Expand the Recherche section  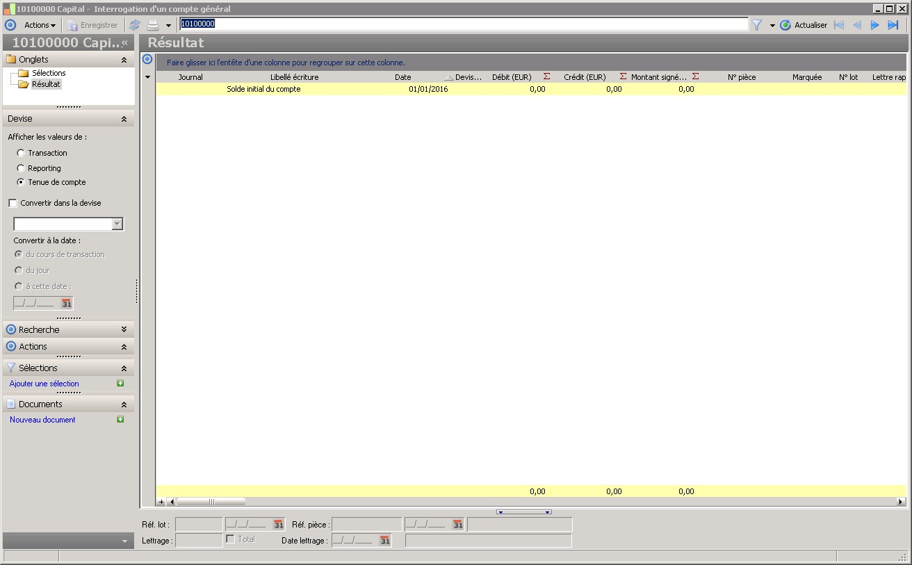[124, 330]
